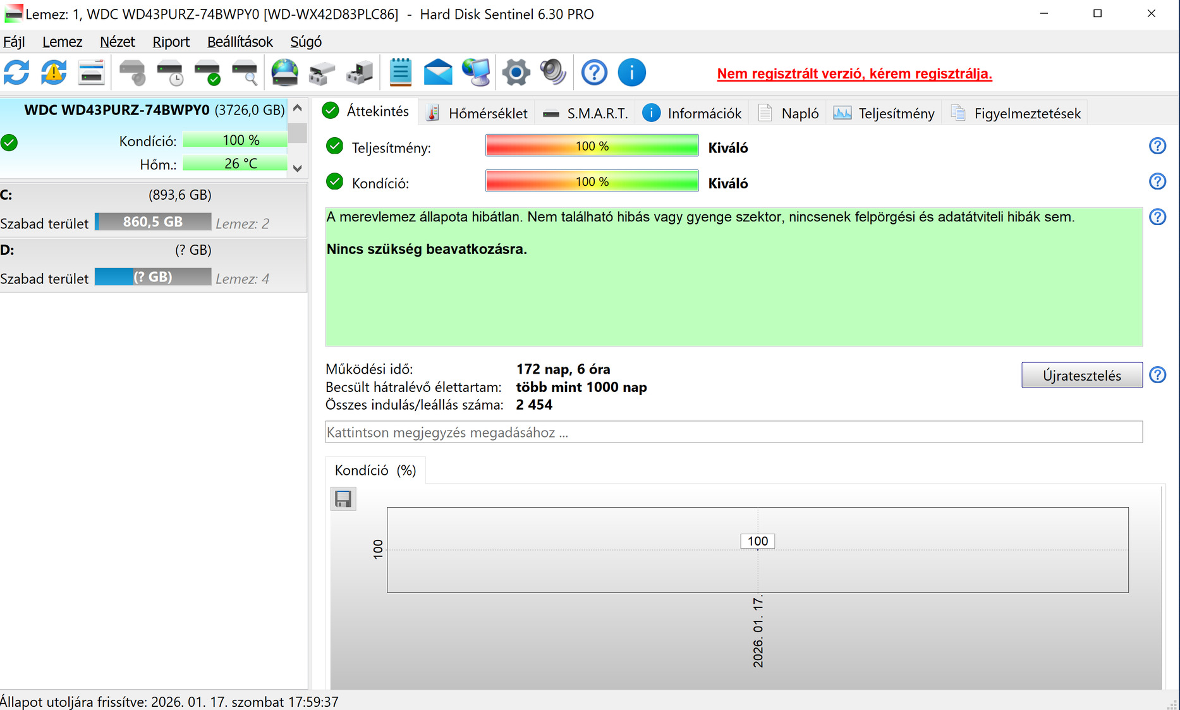Select the C: drive partition entry
1180x710 pixels.
click(154, 210)
